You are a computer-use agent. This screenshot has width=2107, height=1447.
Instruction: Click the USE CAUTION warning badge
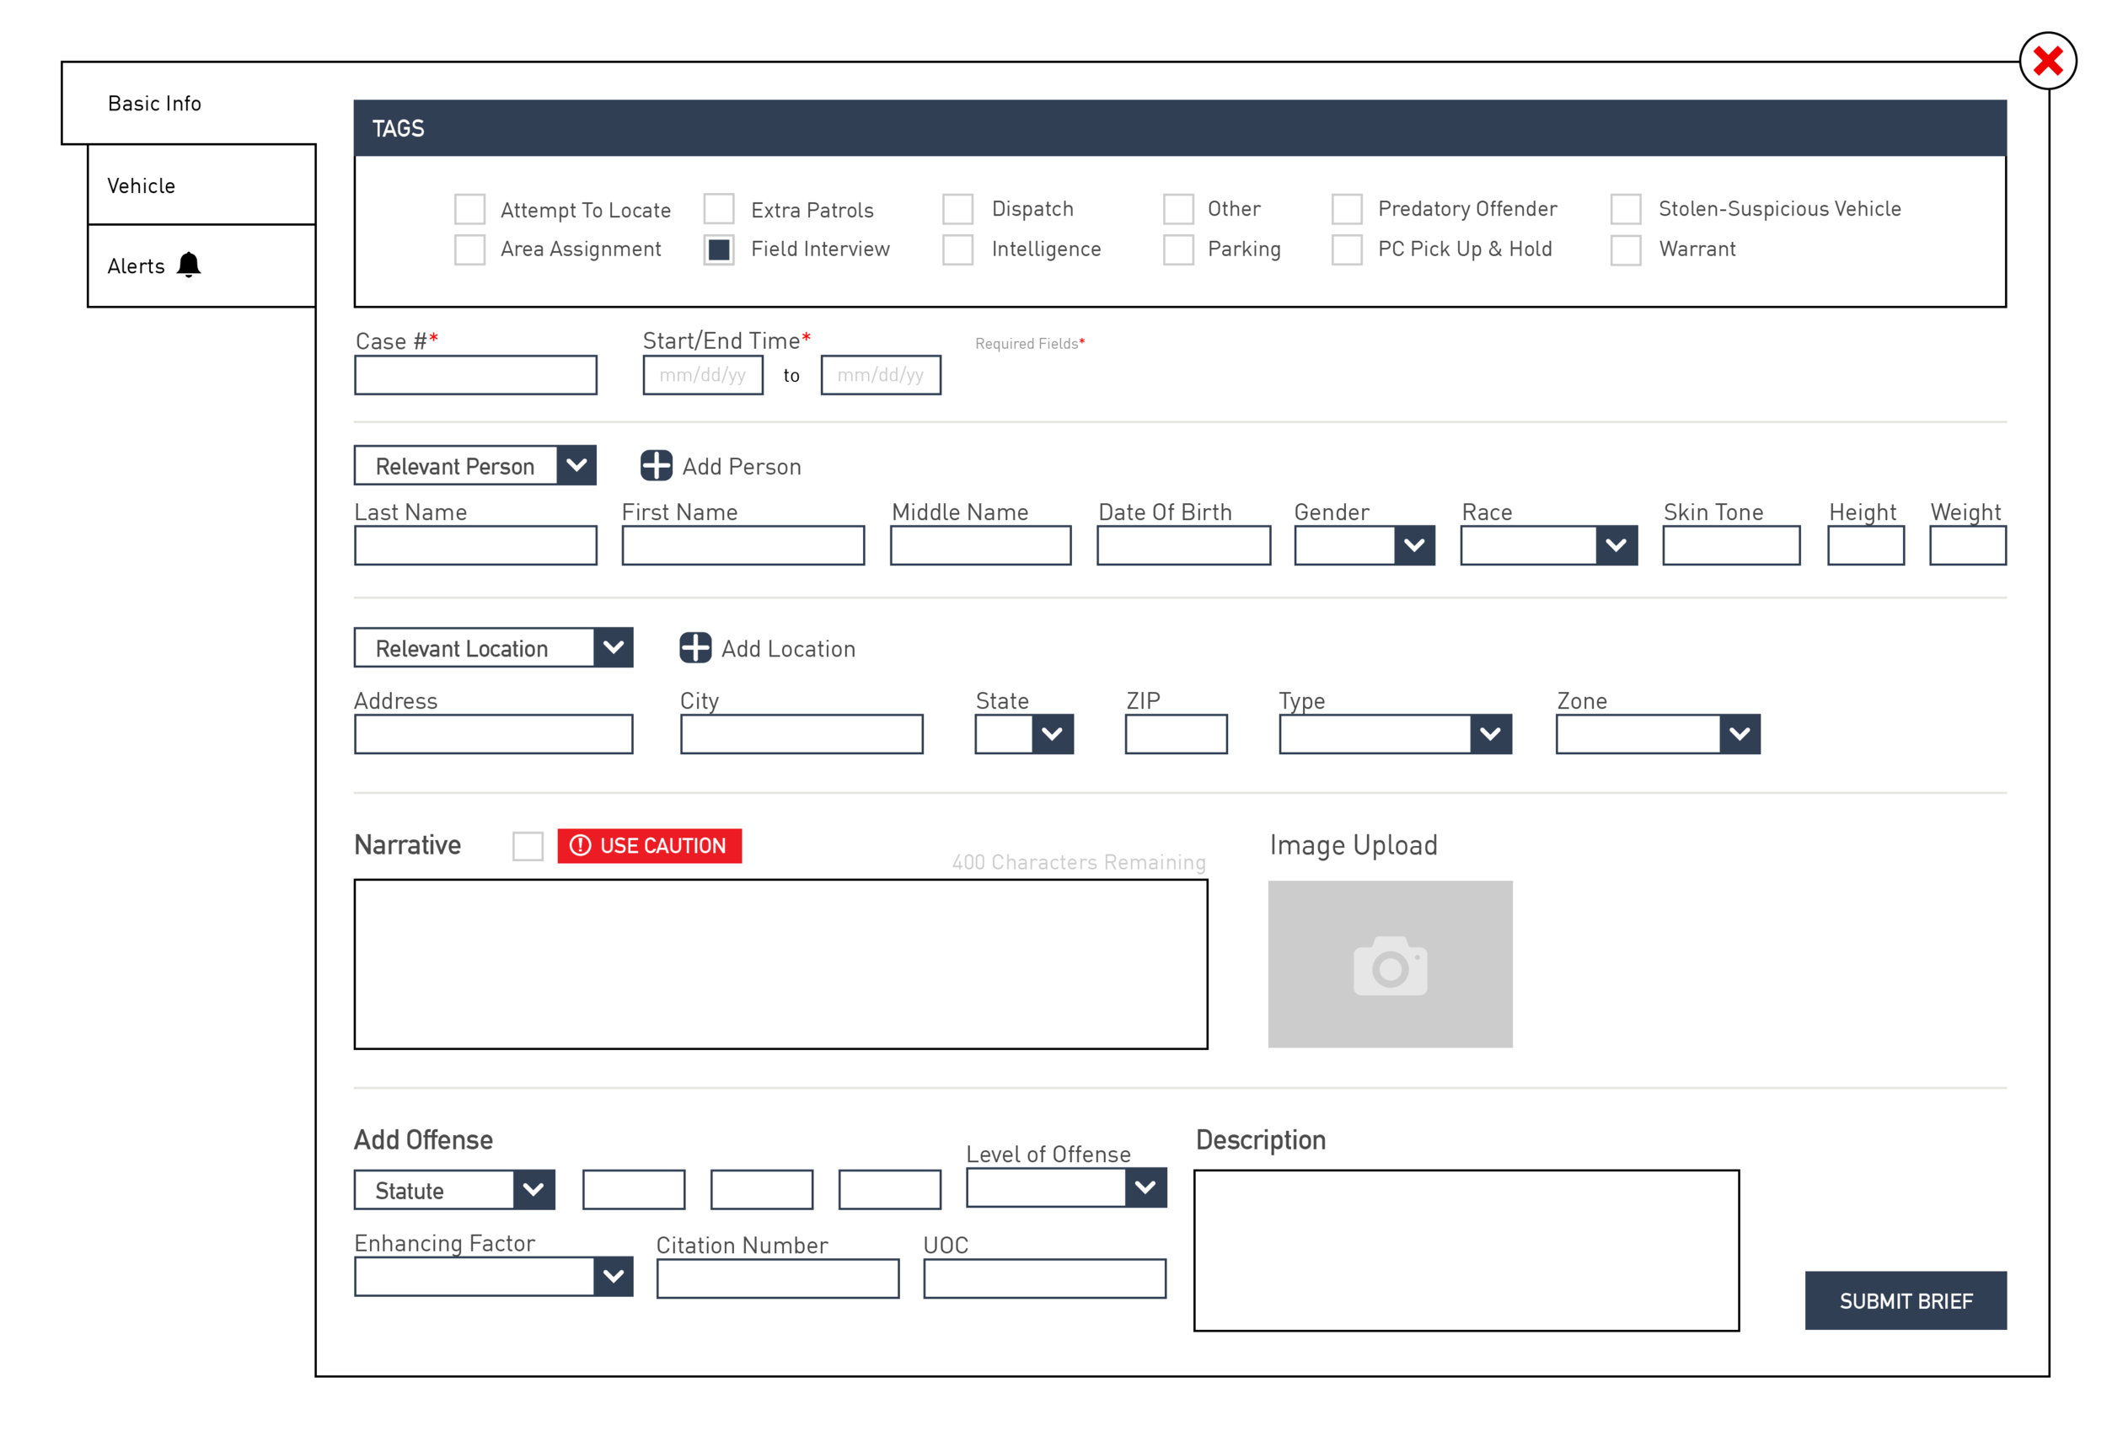649,845
